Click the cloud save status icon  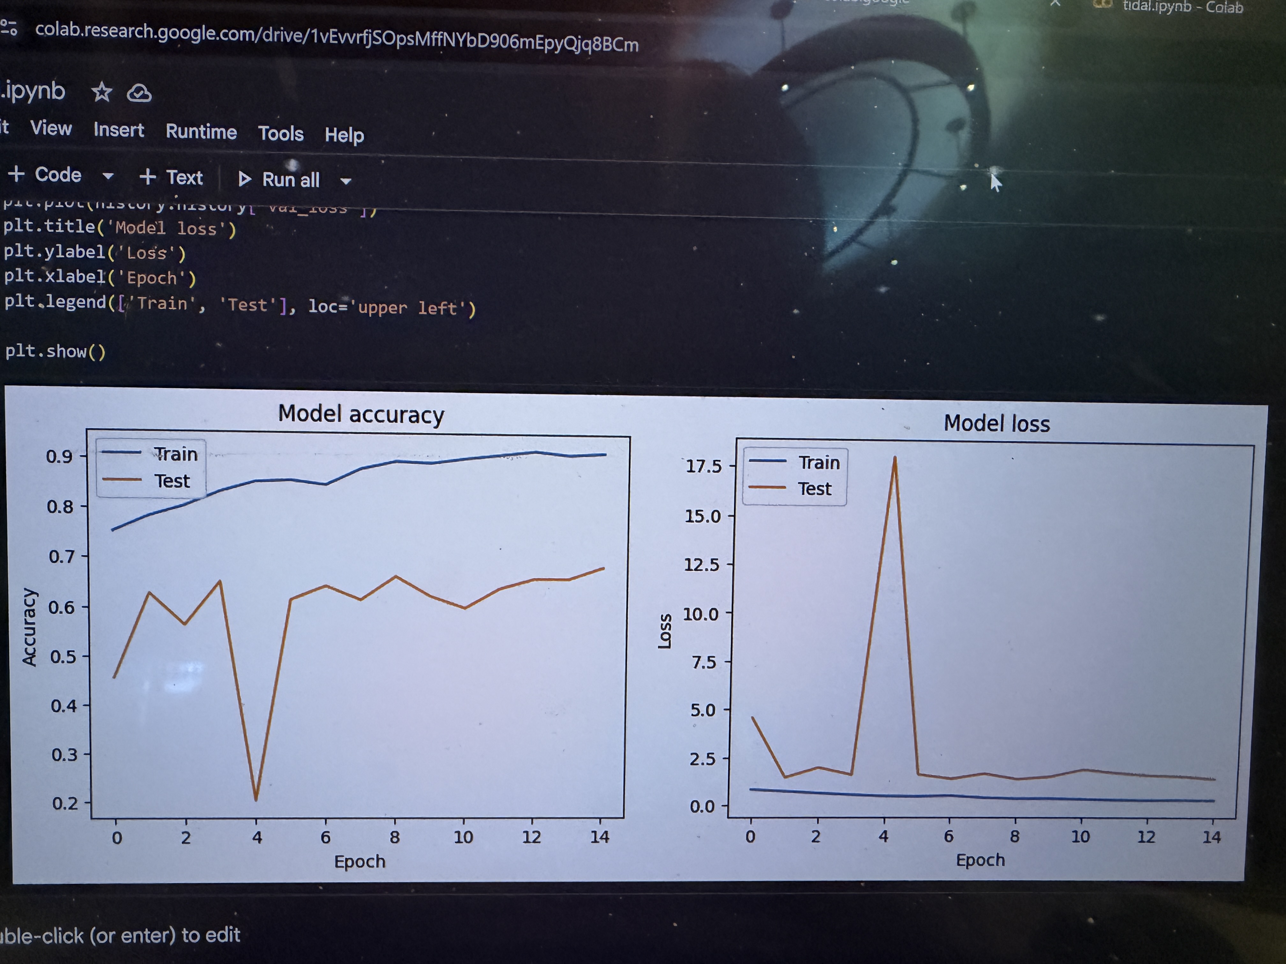[139, 93]
